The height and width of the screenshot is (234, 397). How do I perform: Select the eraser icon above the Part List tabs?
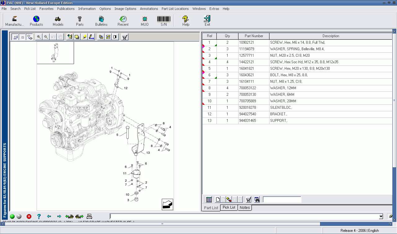[229, 200]
